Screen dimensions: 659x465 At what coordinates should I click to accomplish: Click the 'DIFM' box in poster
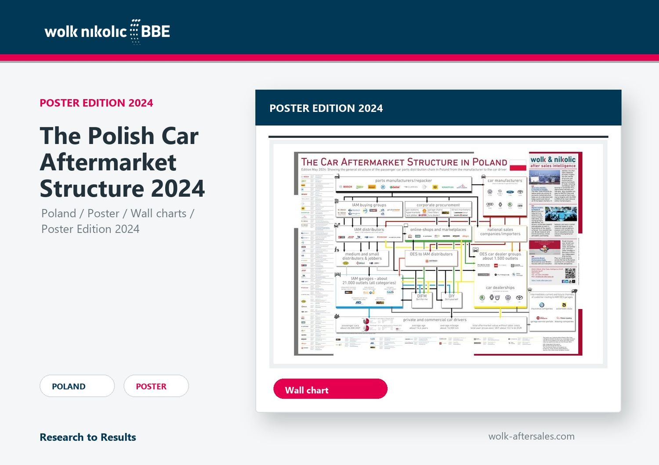tap(422, 299)
